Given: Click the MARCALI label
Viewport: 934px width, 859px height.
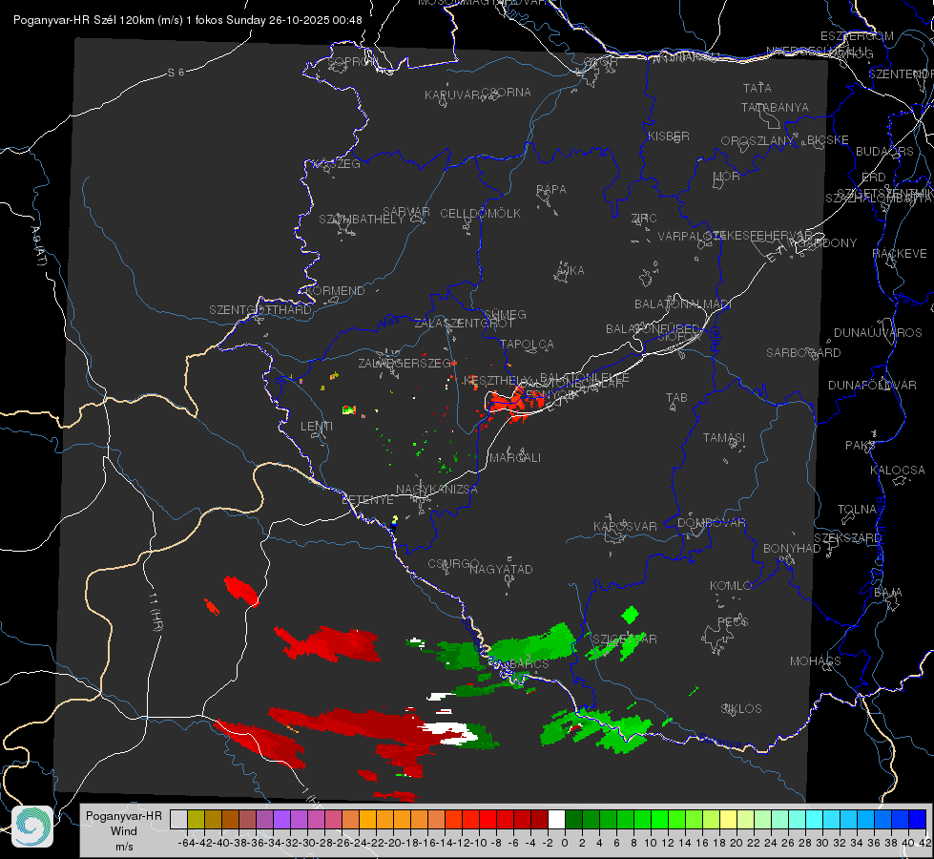Looking at the screenshot, I should pyautogui.click(x=515, y=457).
